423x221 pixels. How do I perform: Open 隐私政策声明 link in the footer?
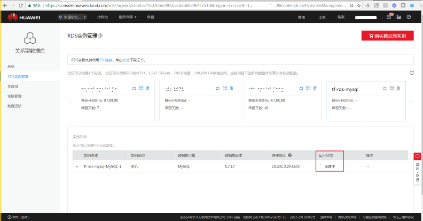pyautogui.click(x=347, y=217)
